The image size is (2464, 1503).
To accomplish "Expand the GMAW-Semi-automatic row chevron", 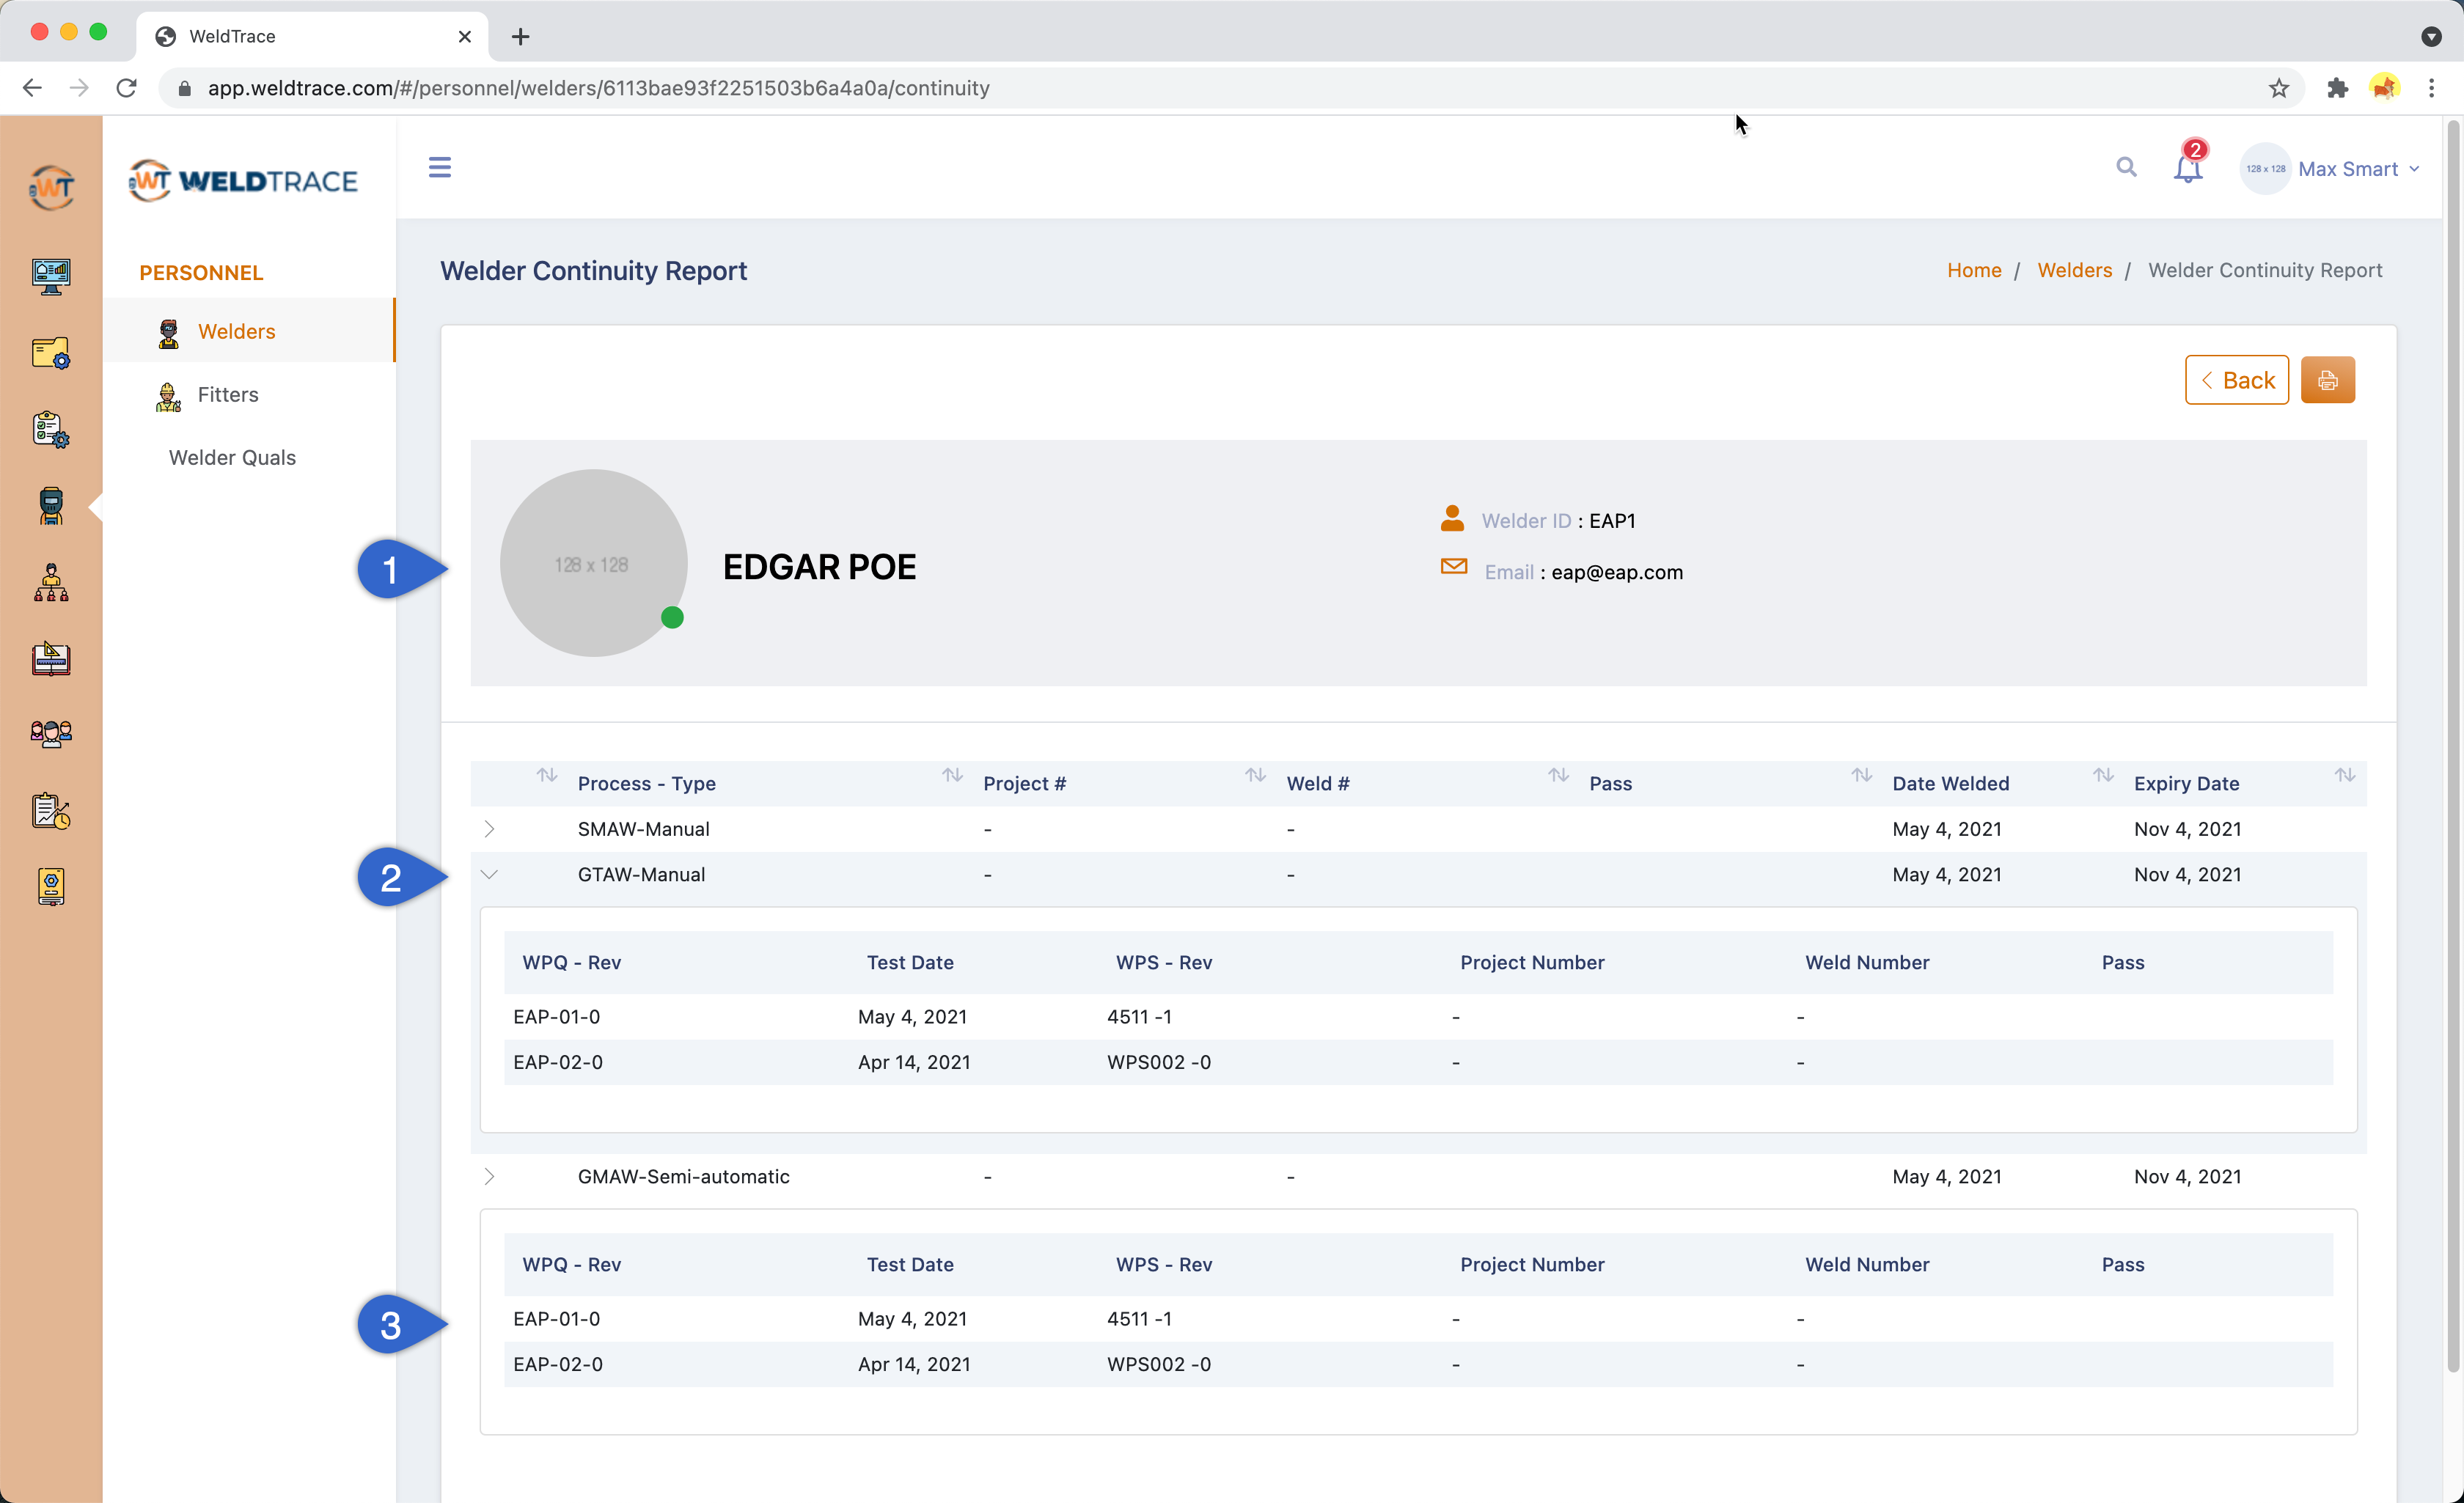I will point(489,1176).
